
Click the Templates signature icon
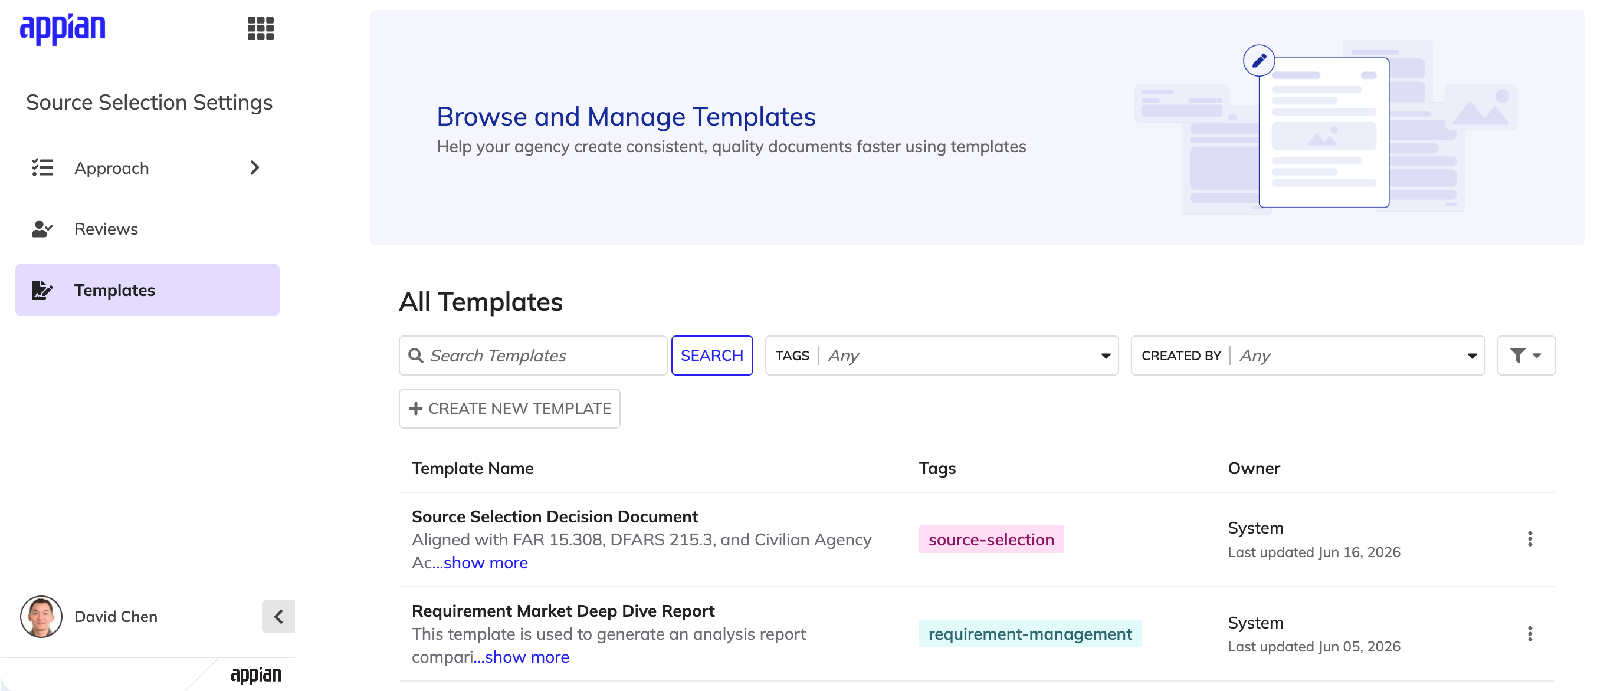(42, 290)
